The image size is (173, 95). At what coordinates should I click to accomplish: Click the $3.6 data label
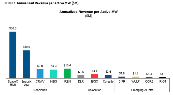coord(108,72)
